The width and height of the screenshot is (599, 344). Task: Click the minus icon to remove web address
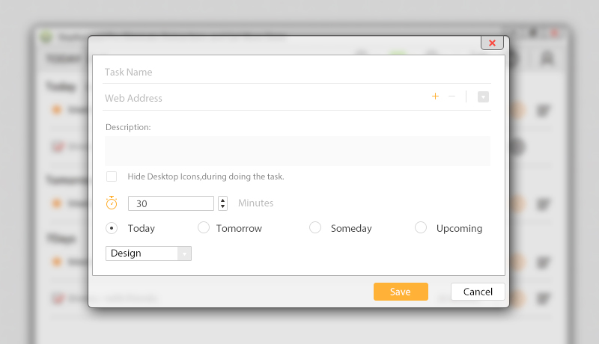(x=451, y=96)
